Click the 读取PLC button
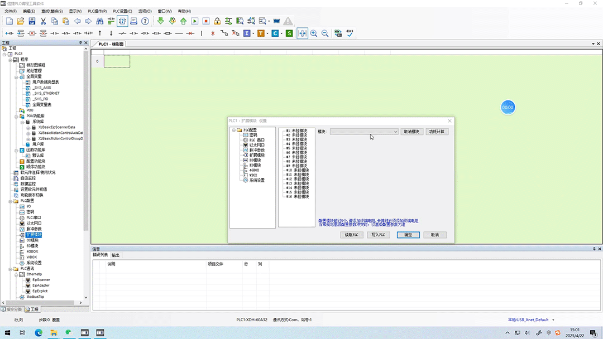 (352, 235)
